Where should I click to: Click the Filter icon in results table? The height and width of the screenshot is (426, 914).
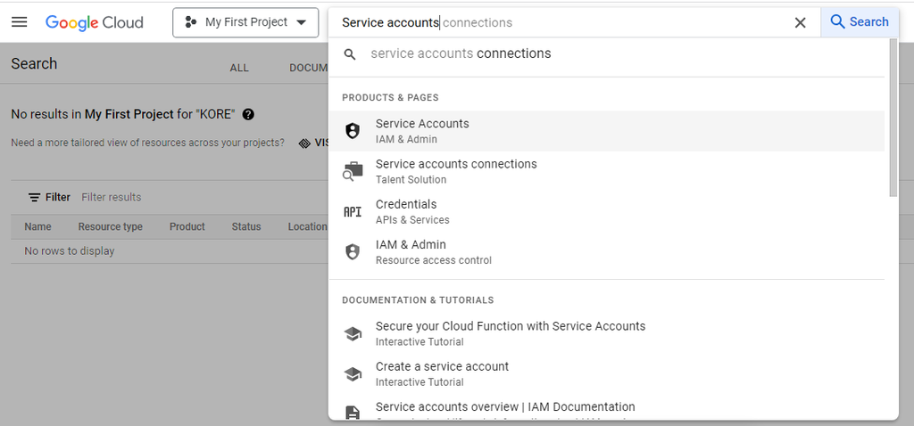pos(35,197)
